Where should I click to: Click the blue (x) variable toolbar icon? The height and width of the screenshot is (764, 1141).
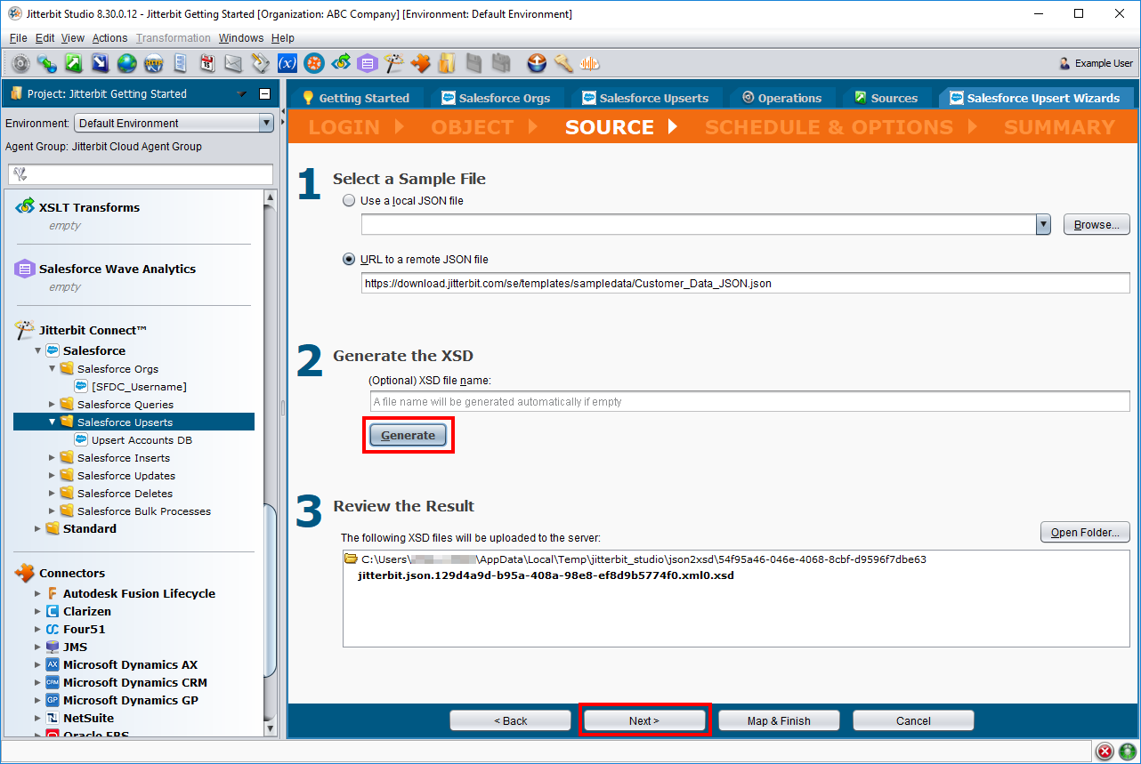(x=287, y=63)
